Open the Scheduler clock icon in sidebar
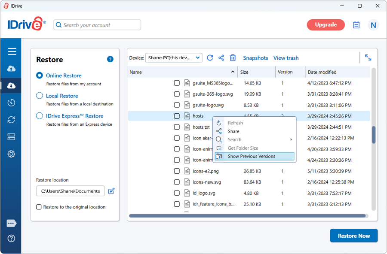The height and width of the screenshot is (254, 387). pyautogui.click(x=12, y=103)
